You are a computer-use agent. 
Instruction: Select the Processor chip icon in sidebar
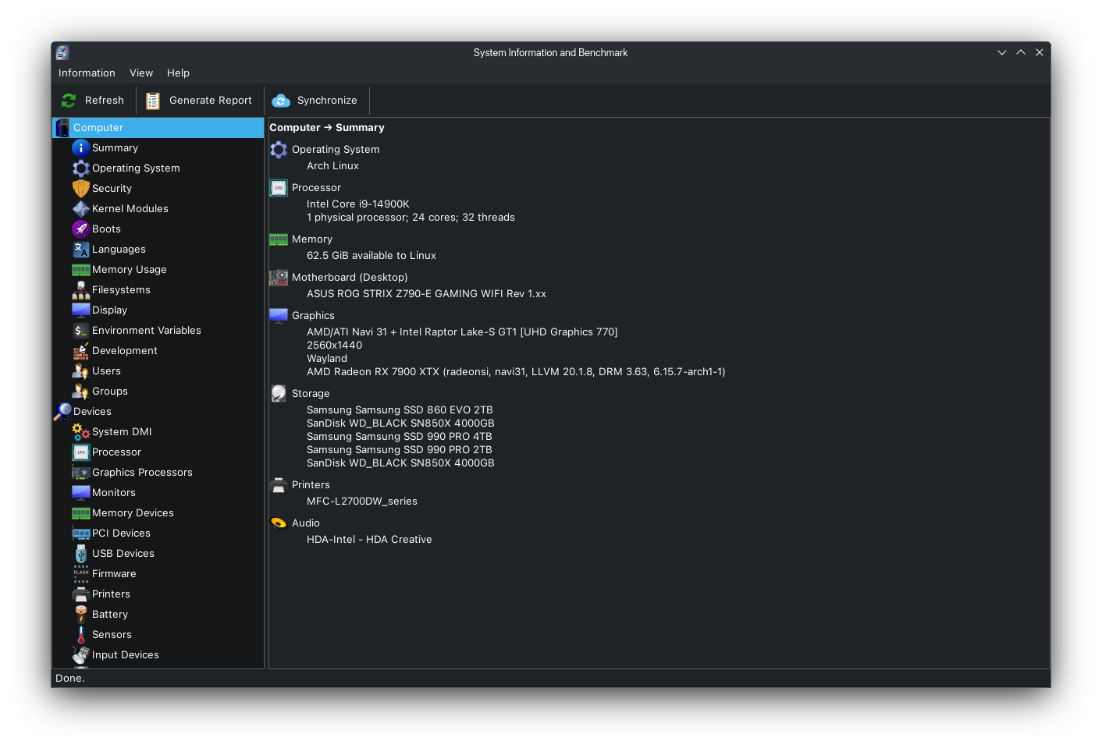(80, 452)
